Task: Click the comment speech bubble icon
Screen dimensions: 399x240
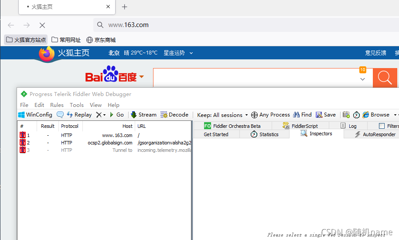Action: click(60, 114)
